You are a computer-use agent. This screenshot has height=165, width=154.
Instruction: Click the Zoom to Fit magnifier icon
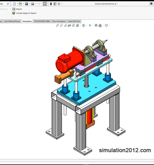[57, 25]
